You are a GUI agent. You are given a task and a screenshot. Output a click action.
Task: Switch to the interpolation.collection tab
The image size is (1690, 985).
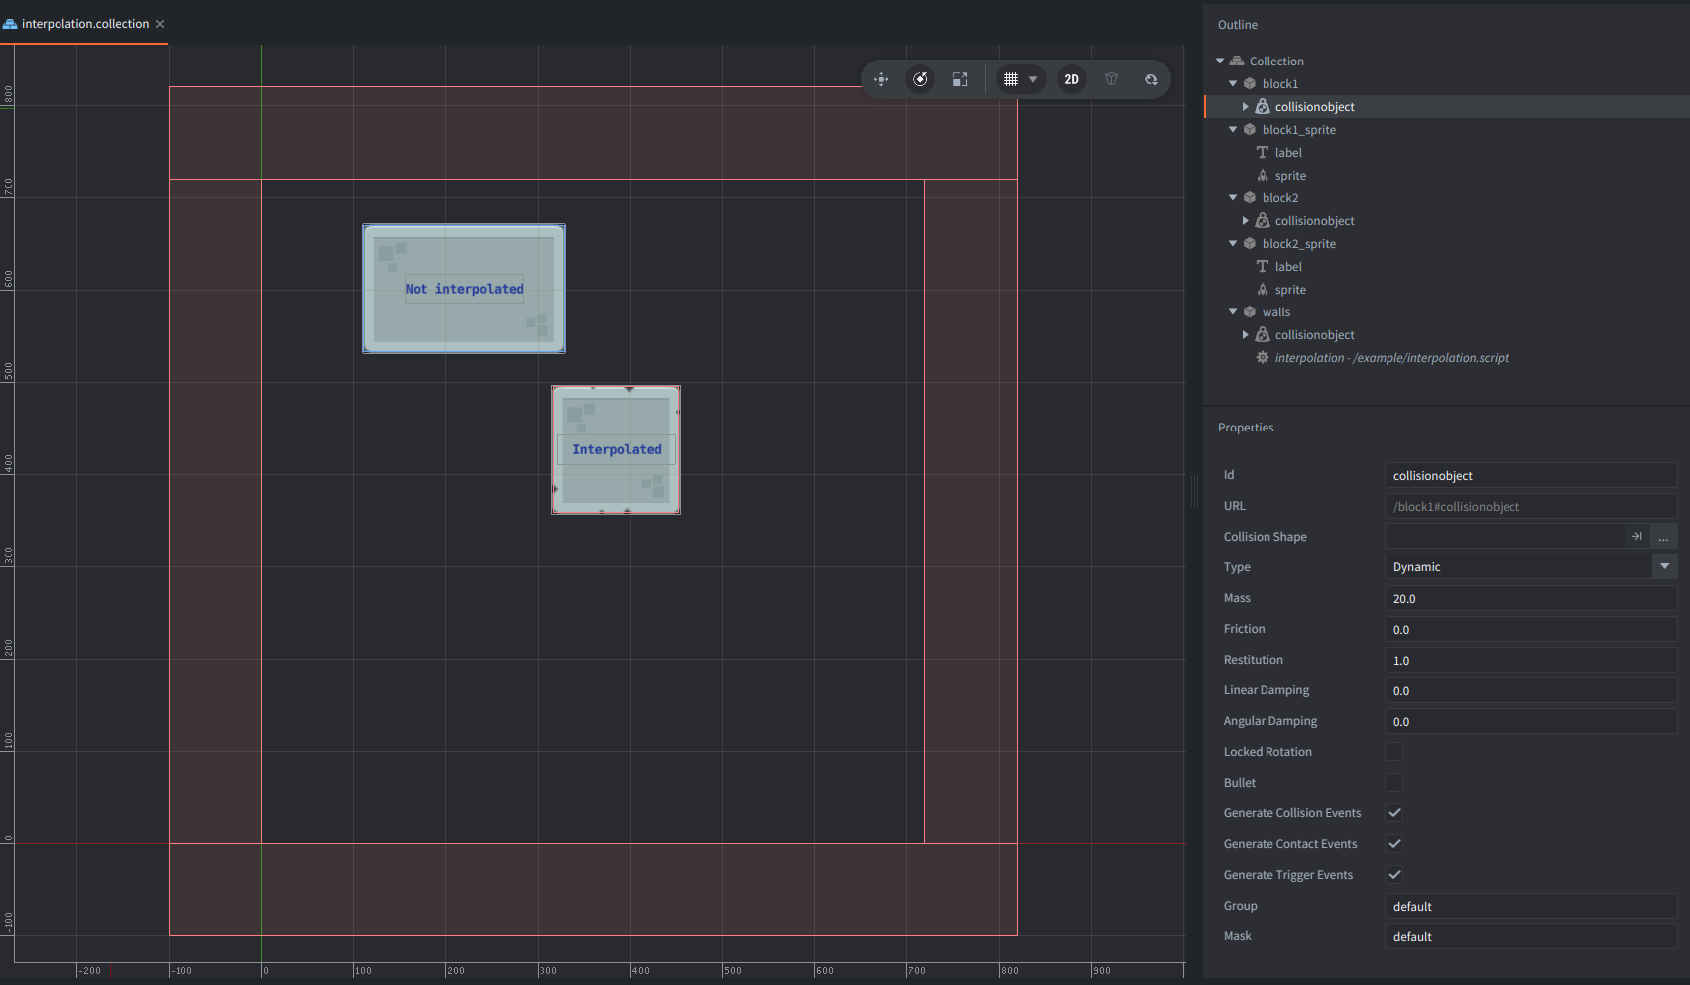coord(84,24)
